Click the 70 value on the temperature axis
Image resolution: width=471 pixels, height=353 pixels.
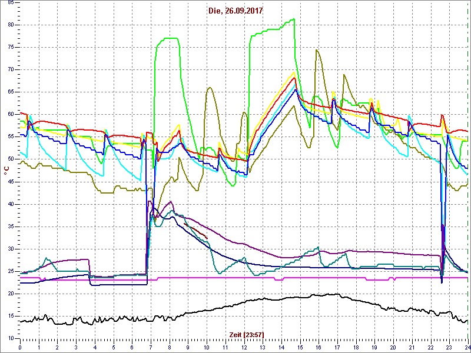click(11, 69)
